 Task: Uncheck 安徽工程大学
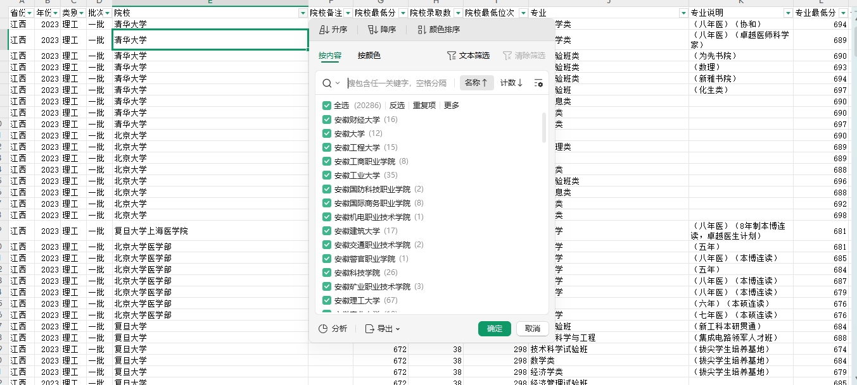pos(327,147)
